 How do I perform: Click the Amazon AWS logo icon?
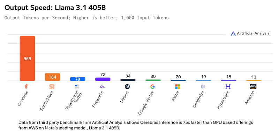253,87
